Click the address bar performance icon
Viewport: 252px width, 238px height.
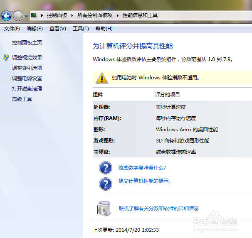[34, 15]
